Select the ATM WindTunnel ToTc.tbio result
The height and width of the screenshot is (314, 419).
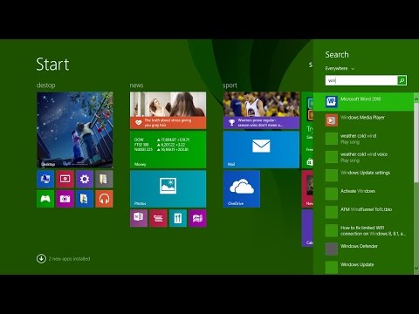(x=363, y=212)
